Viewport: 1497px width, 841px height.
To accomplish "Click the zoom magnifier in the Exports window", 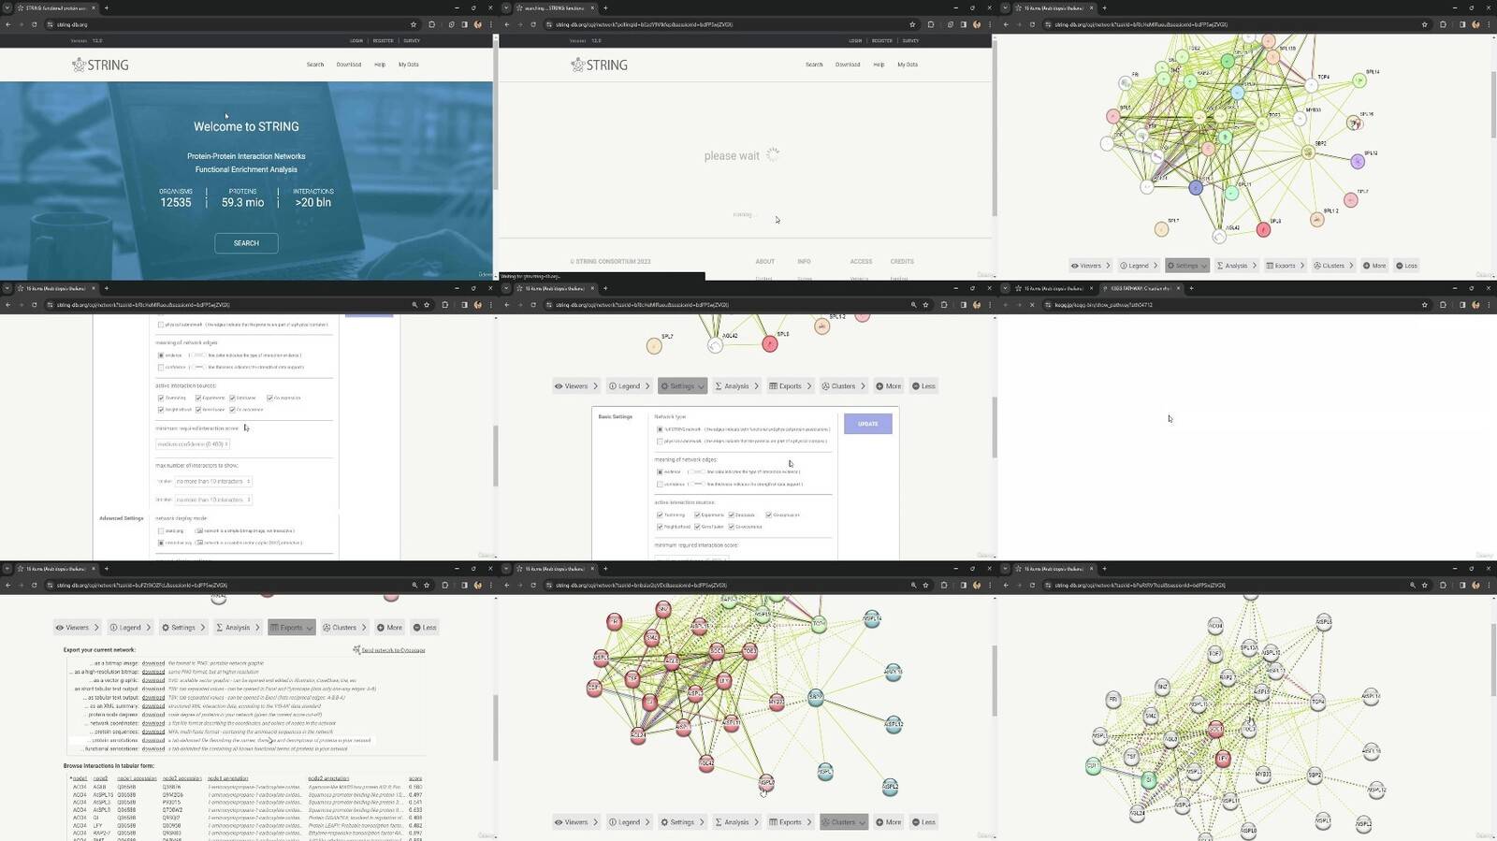I will tap(414, 586).
